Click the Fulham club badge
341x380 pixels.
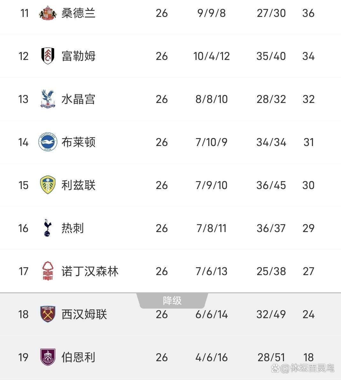tap(48, 56)
